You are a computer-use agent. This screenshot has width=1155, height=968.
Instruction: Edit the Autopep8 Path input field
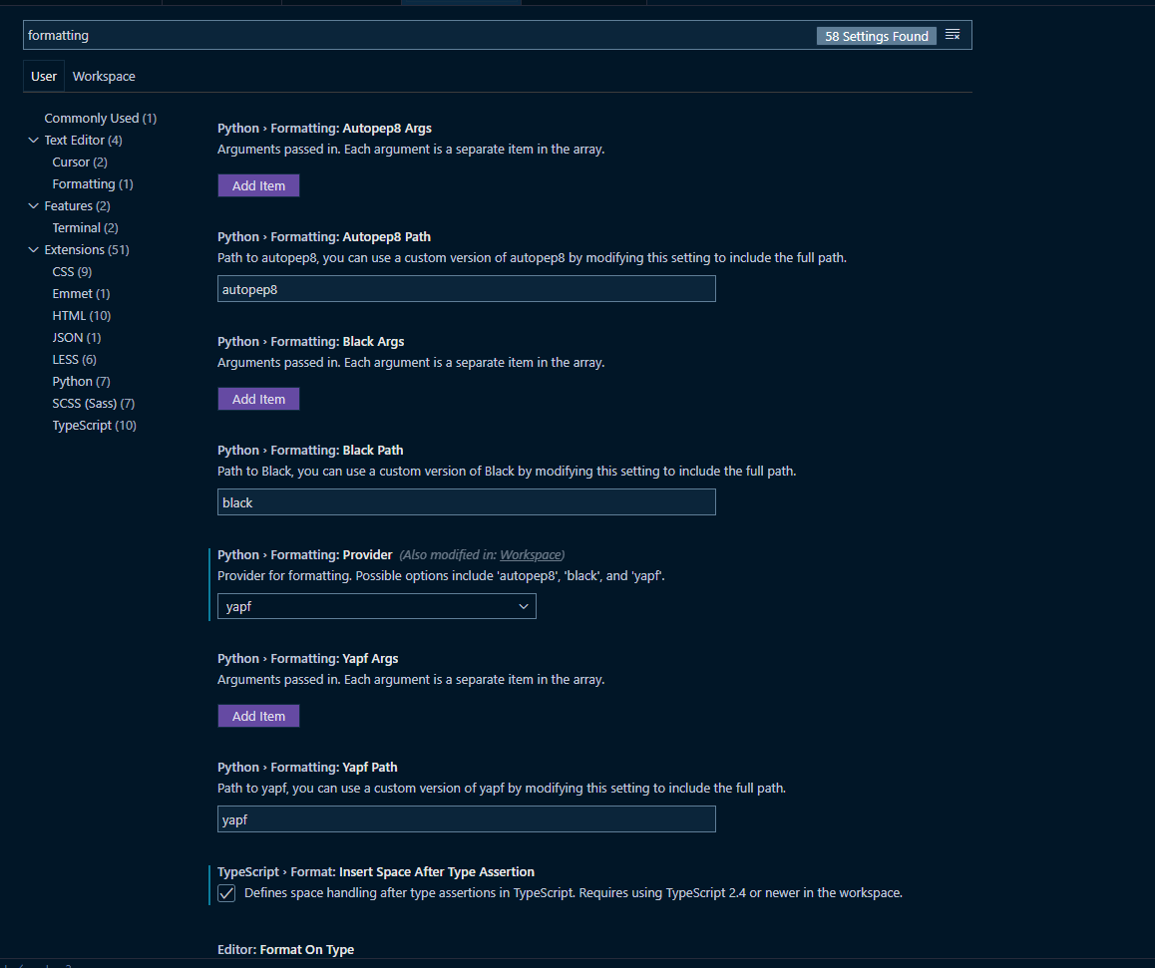click(x=466, y=289)
